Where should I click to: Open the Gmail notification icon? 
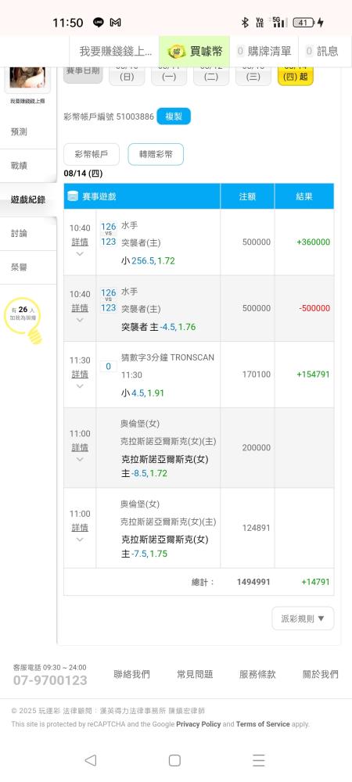coord(115,23)
